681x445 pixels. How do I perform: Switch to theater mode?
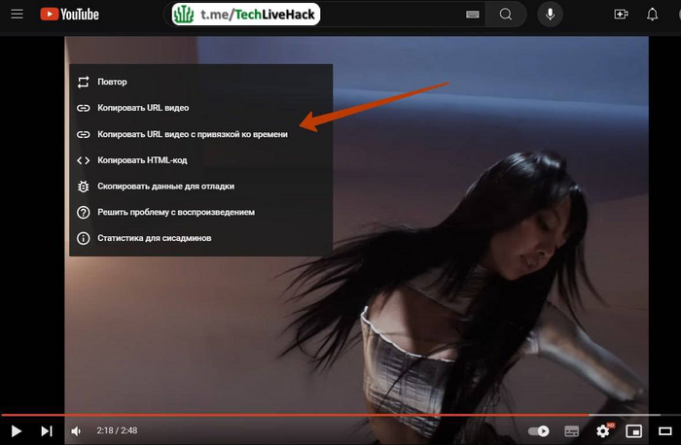(x=664, y=431)
